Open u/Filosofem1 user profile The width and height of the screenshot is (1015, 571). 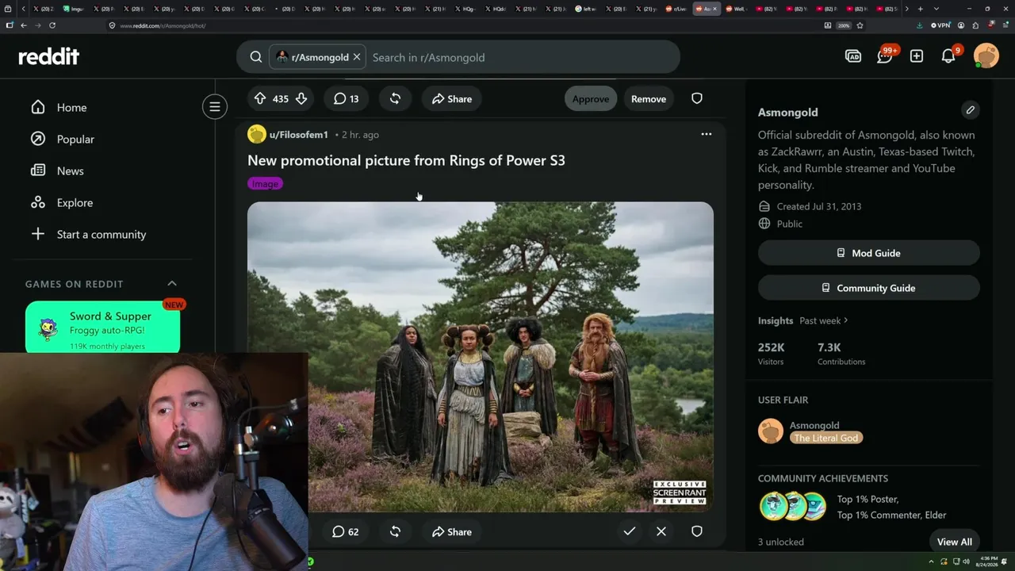pos(298,135)
